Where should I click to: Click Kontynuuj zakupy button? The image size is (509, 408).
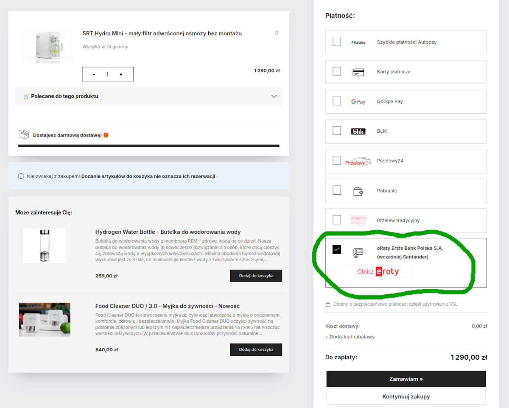[406, 397]
